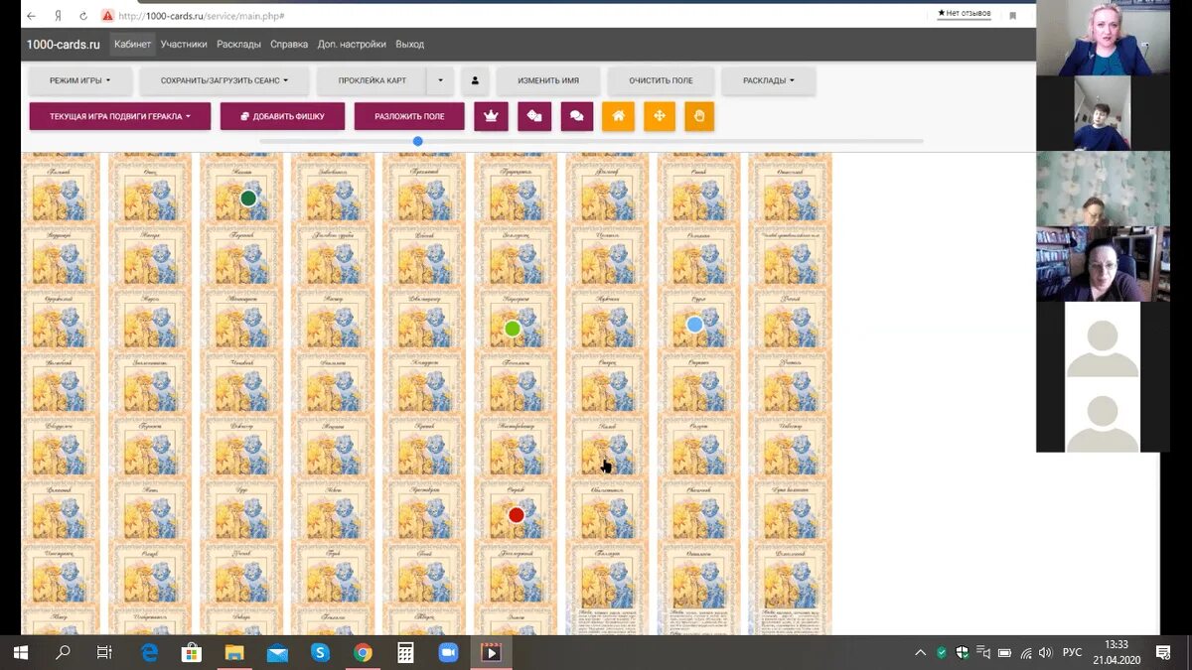This screenshot has height=670, width=1192.
Task: Open the chat bubbles icon button
Action: 576,116
